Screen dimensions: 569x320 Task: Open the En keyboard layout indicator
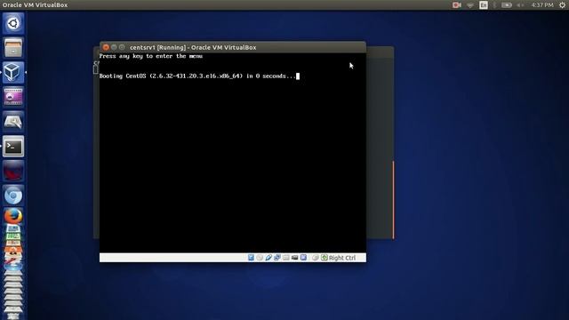484,5
